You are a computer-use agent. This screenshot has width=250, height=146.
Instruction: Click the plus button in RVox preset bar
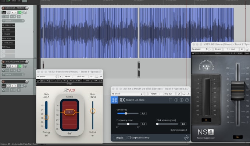(x=60, y=76)
